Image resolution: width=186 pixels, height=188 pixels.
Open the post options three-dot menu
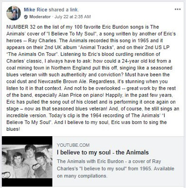(x=178, y=9)
